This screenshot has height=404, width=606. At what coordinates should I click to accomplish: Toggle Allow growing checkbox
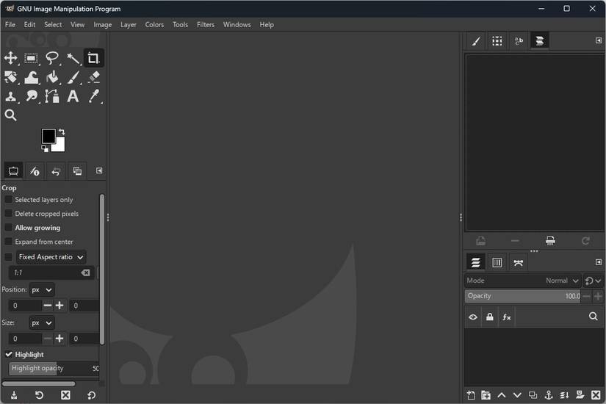point(8,227)
